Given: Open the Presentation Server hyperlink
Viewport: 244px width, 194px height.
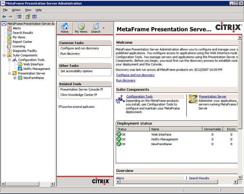Looking at the screenshot, I should point(213,96).
